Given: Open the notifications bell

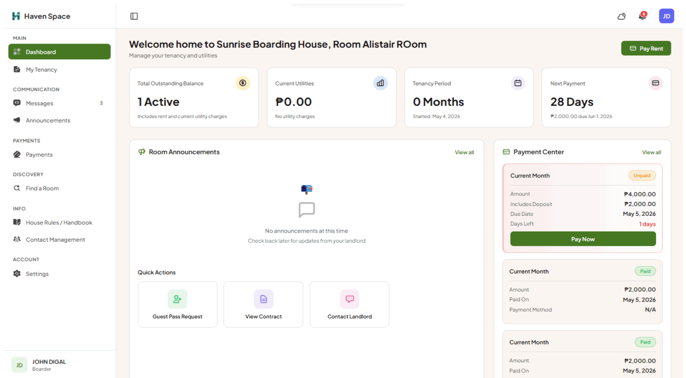Looking at the screenshot, I should pyautogui.click(x=642, y=16).
